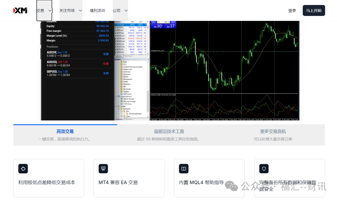
Task: Click the 马上开始 button
Action: click(x=314, y=10)
